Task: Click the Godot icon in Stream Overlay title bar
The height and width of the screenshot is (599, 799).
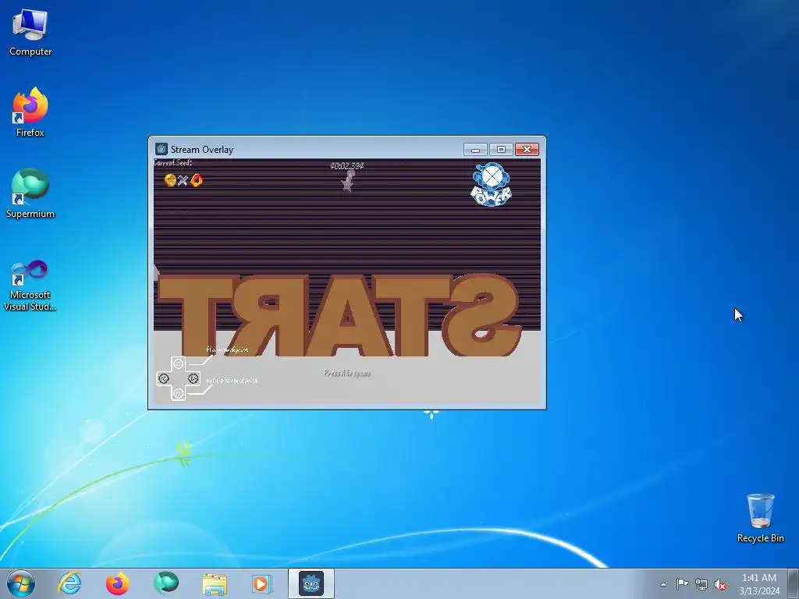Action: tap(161, 149)
